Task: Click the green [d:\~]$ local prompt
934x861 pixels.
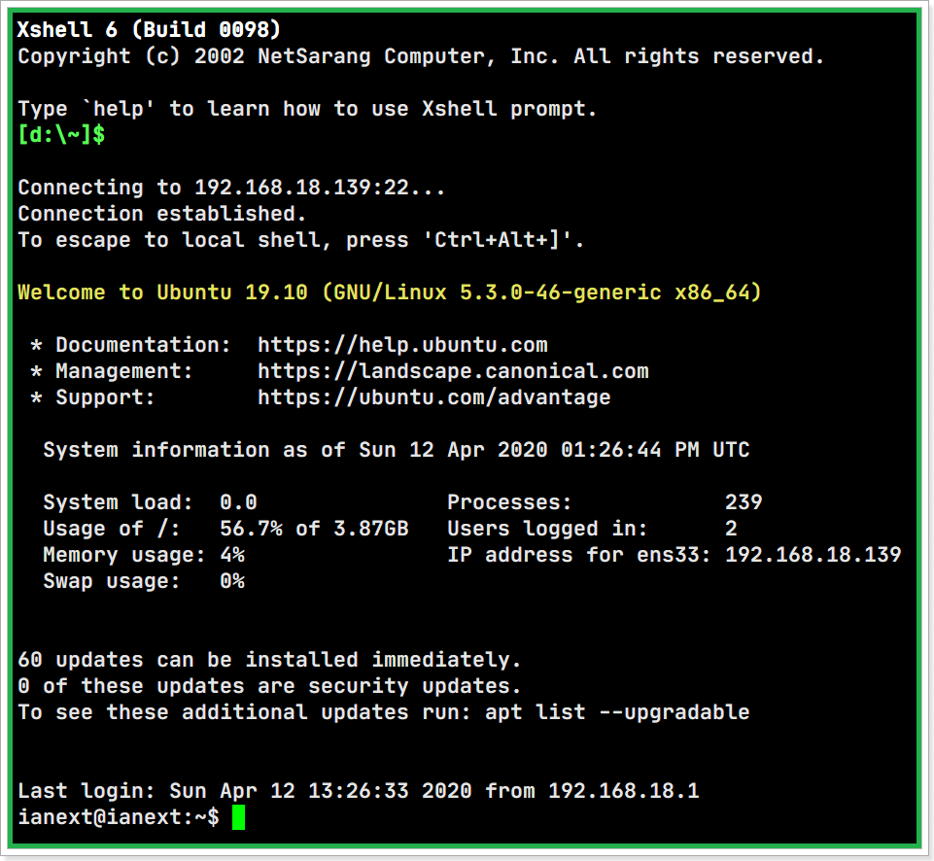Action: [x=62, y=134]
